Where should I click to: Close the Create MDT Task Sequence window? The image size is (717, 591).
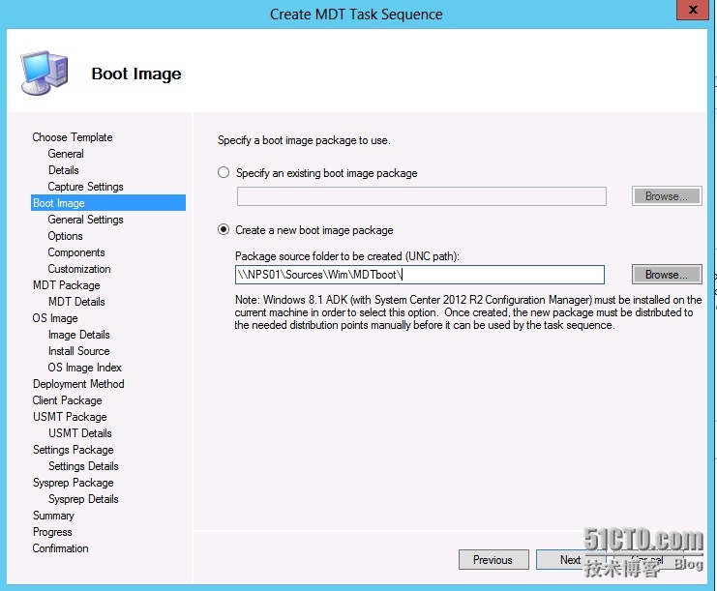click(692, 9)
